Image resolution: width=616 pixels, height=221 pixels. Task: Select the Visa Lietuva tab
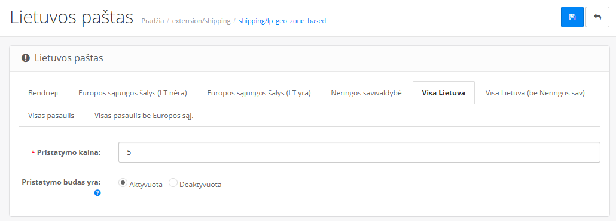[444, 93]
